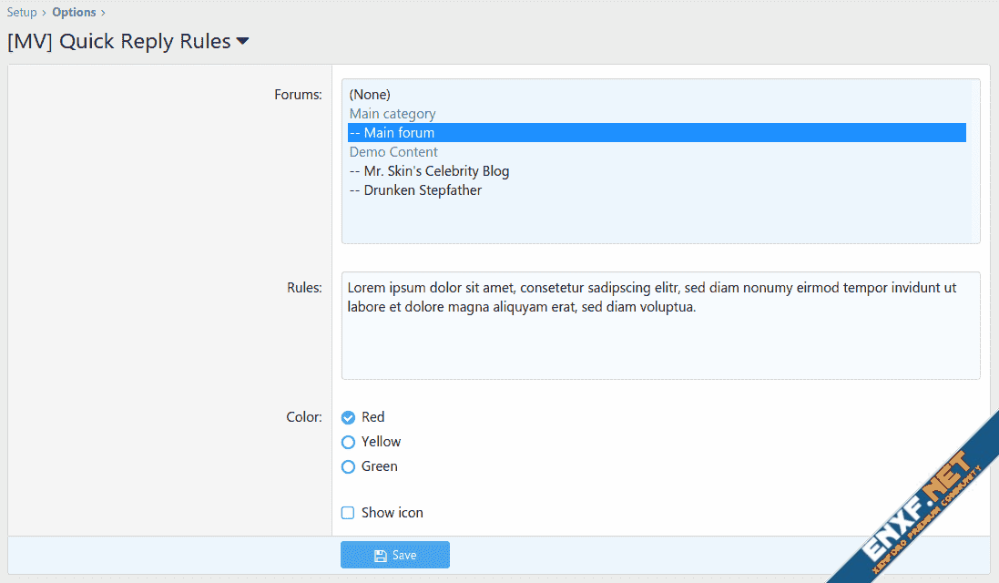Screen dimensions: 999x583
Task: Click the [MV] Quick Reply Rules heading
Action: click(x=118, y=42)
